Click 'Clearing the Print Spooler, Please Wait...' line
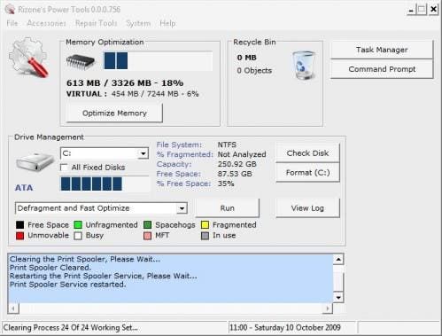The height and width of the screenshot is (336, 442). [85, 259]
